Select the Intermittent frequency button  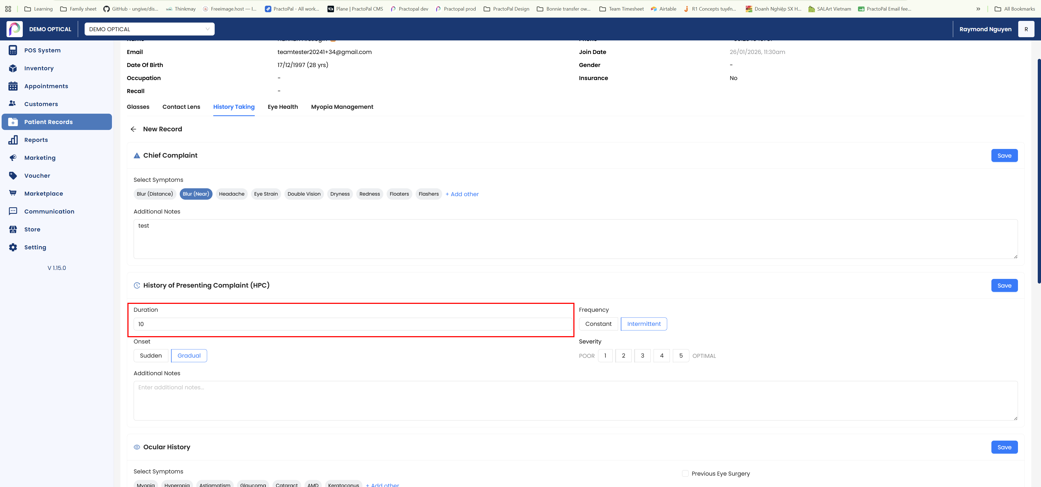tap(644, 324)
